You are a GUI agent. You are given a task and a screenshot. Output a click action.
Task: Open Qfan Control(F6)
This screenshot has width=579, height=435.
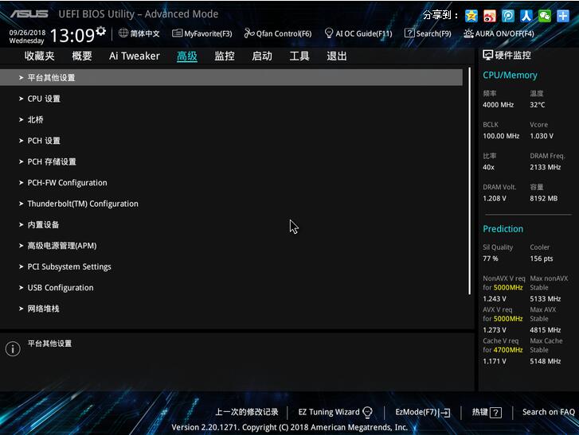click(278, 33)
